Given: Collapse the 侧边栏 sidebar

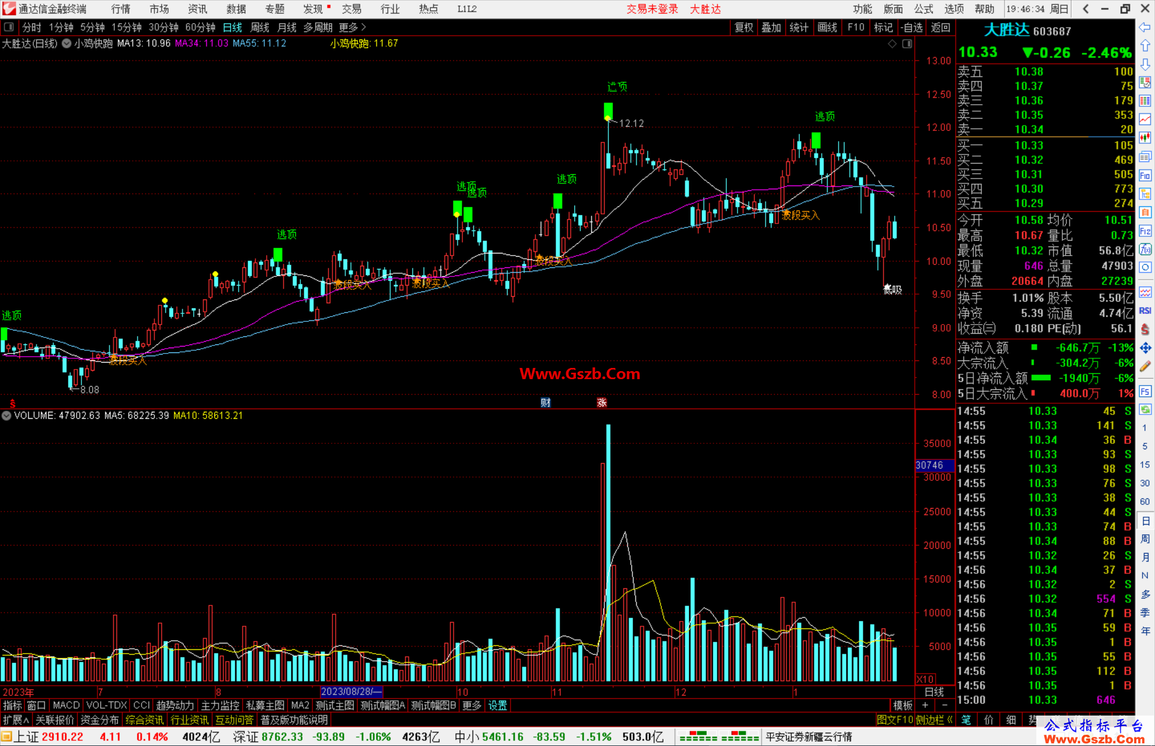Looking at the screenshot, I should tap(934, 720).
